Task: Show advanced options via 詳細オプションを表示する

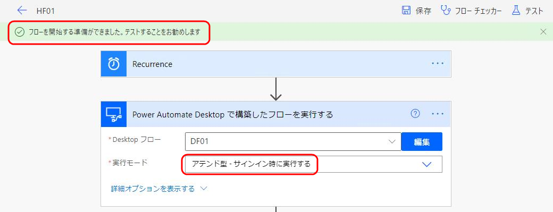Action: 153,189
